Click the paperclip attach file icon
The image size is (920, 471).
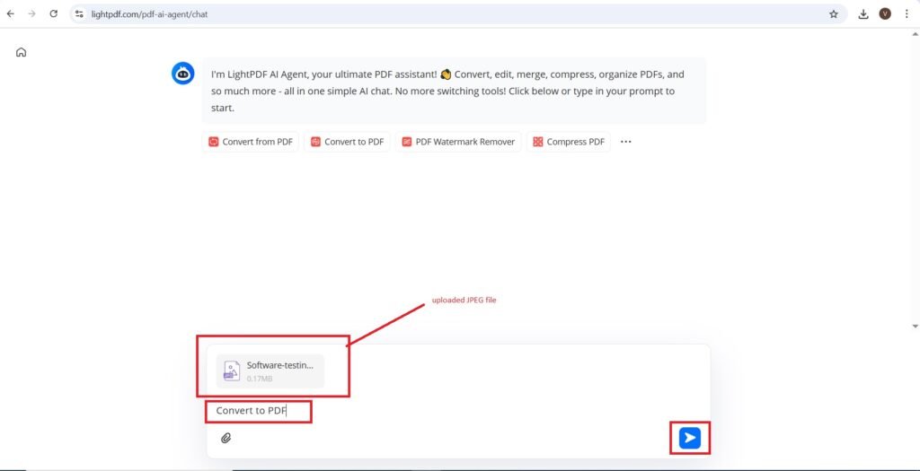tap(226, 438)
